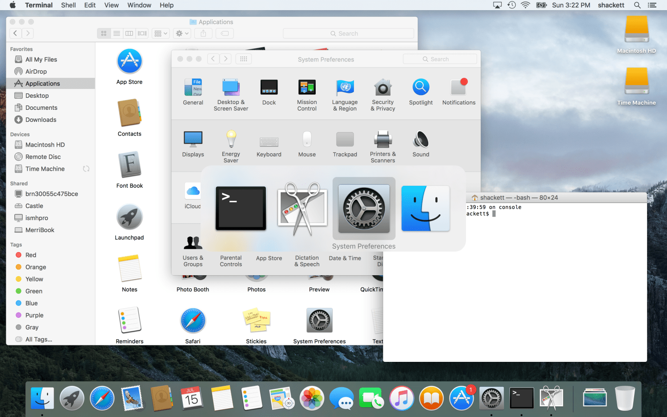Screen dimensions: 667x417
Task: Open Language & Region preferences
Action: coord(345,95)
